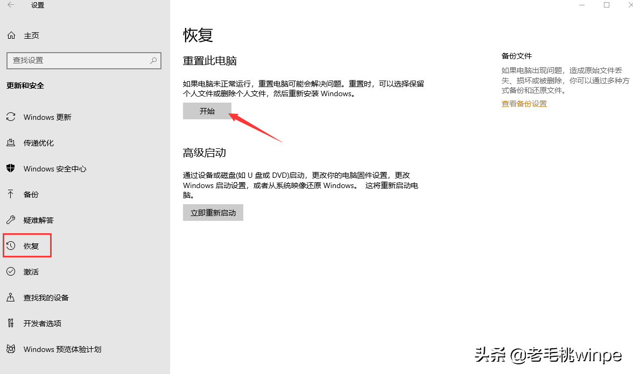The width and height of the screenshot is (633, 374).
Task: Focus the 查找设置 search field
Action: point(84,60)
